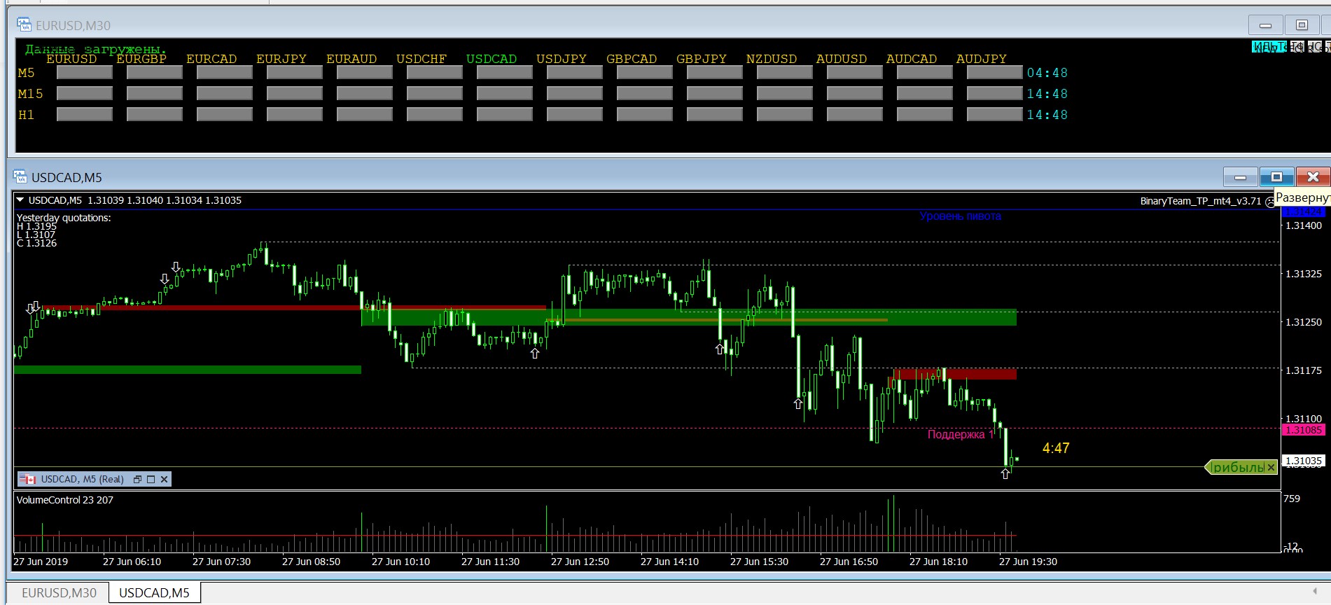Click the Уровень пивота pivot level label

pos(961,216)
